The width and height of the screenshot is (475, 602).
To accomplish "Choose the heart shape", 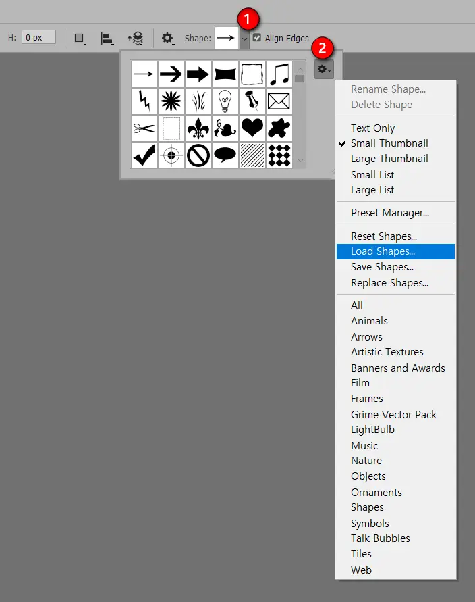I will pyautogui.click(x=252, y=128).
